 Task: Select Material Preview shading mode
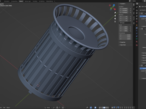click(106, 107)
